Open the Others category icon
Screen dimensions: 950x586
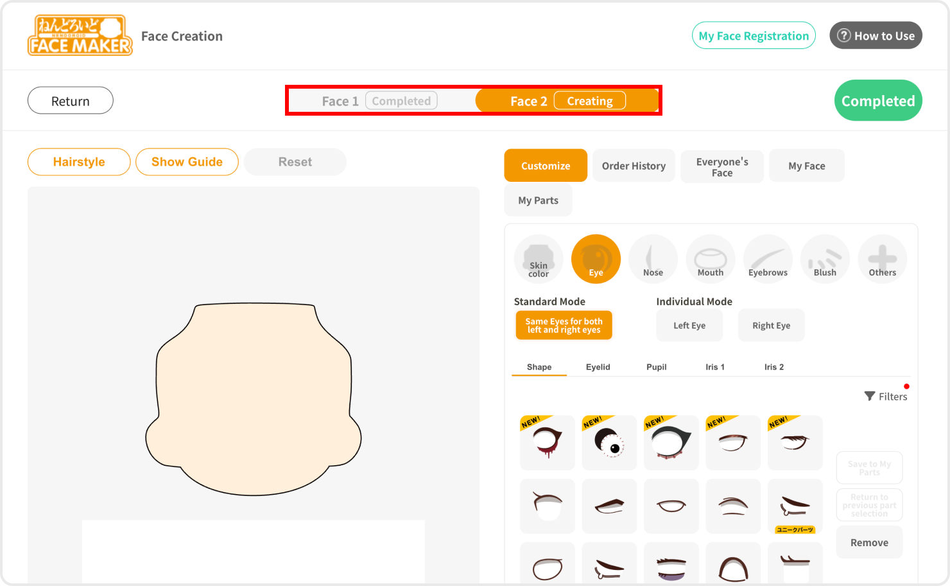point(882,259)
